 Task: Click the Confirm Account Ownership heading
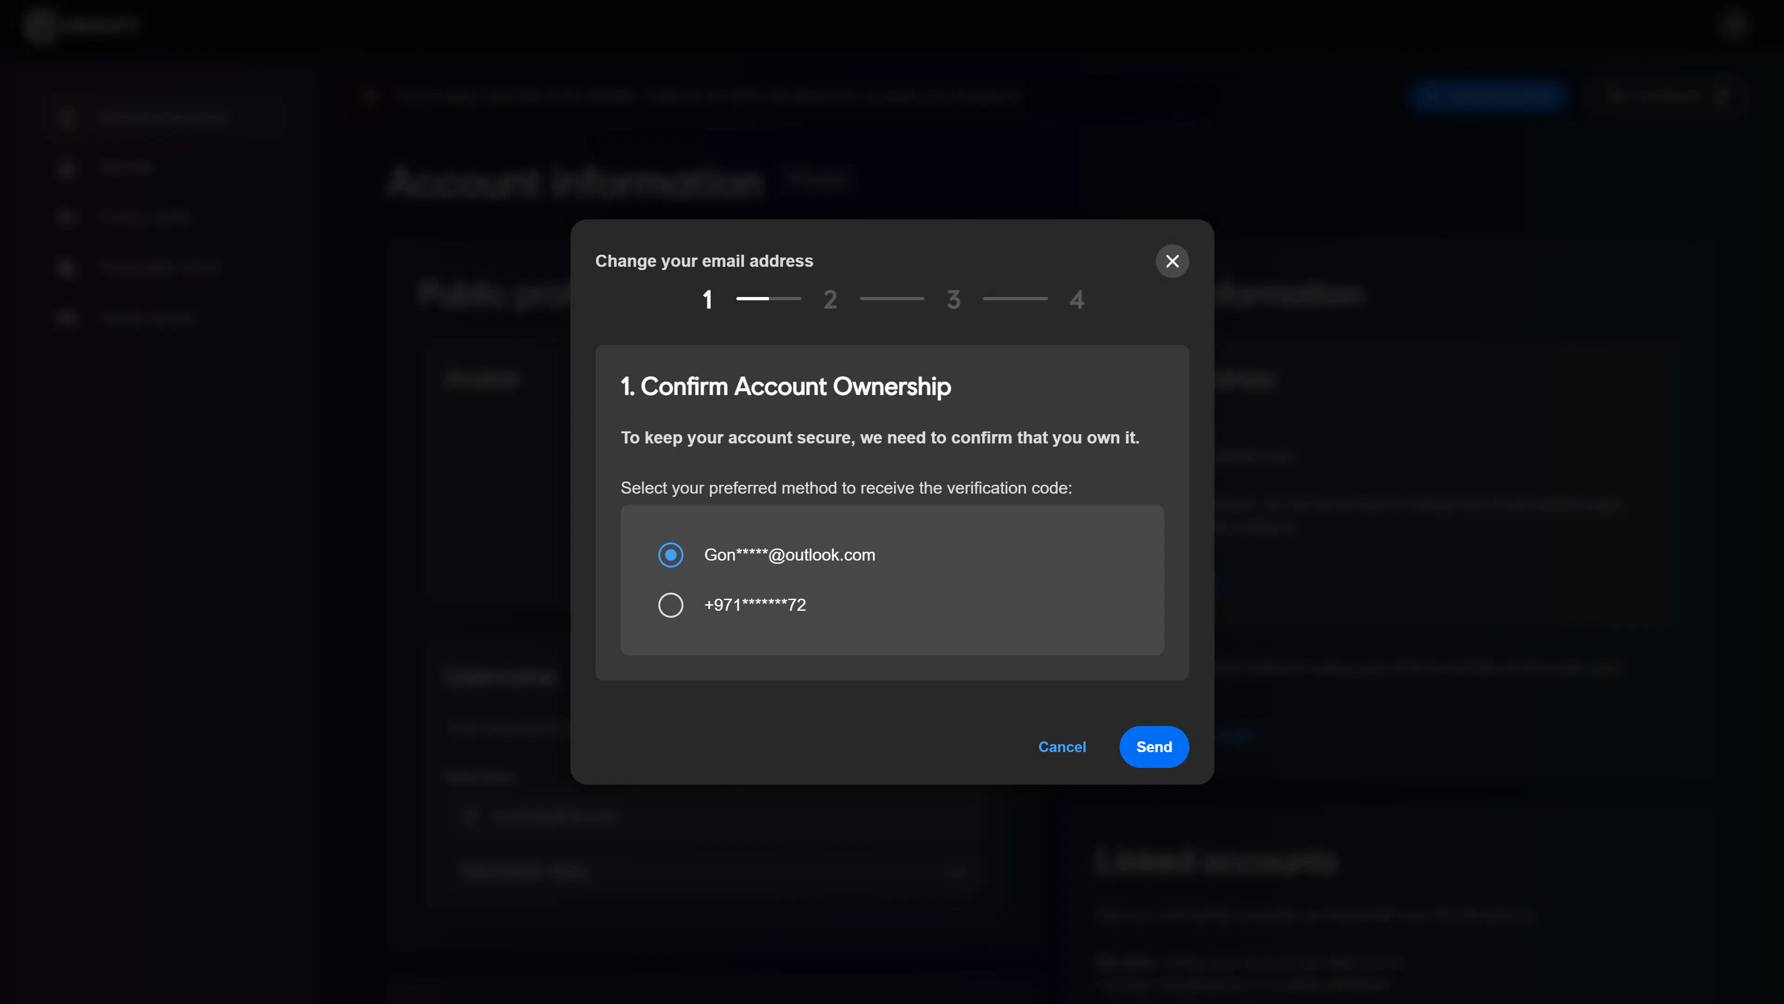point(785,387)
